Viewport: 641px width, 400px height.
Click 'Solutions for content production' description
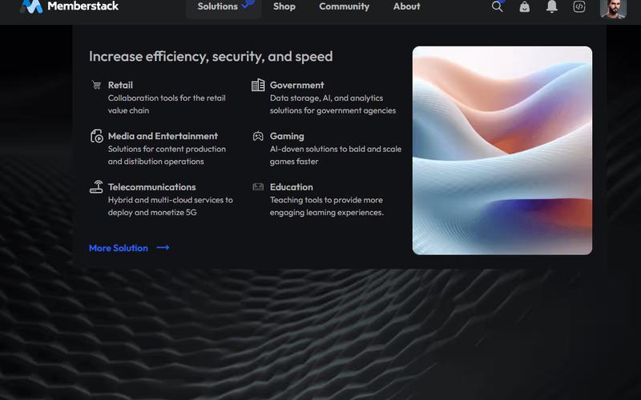167,149
